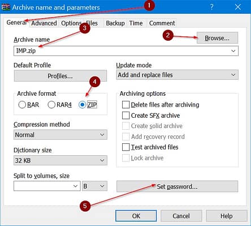This screenshot has width=251, height=226.
Task: Open the Comment tab
Action: pyautogui.click(x=162, y=23)
